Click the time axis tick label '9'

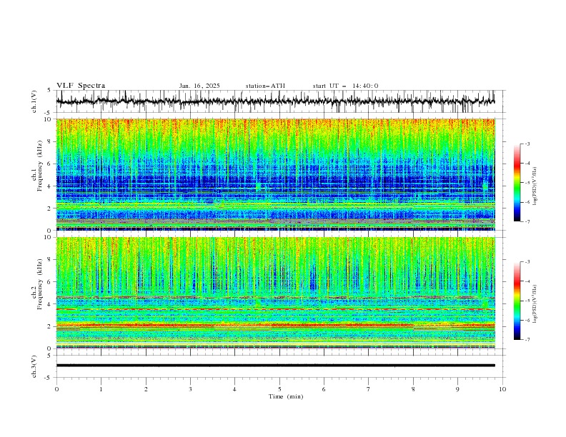pyautogui.click(x=457, y=389)
